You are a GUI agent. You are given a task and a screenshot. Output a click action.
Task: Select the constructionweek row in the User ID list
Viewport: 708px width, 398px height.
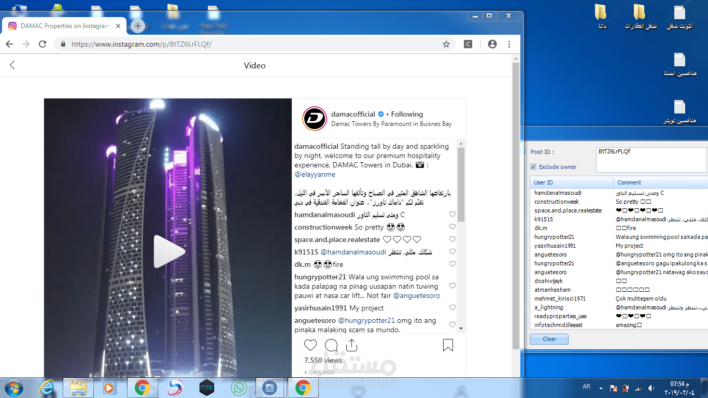(619, 202)
